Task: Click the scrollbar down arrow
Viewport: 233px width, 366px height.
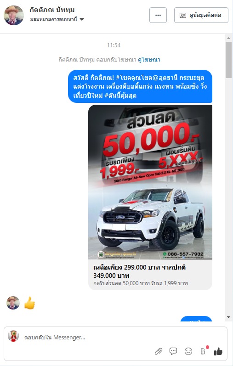Action: (x=228, y=317)
